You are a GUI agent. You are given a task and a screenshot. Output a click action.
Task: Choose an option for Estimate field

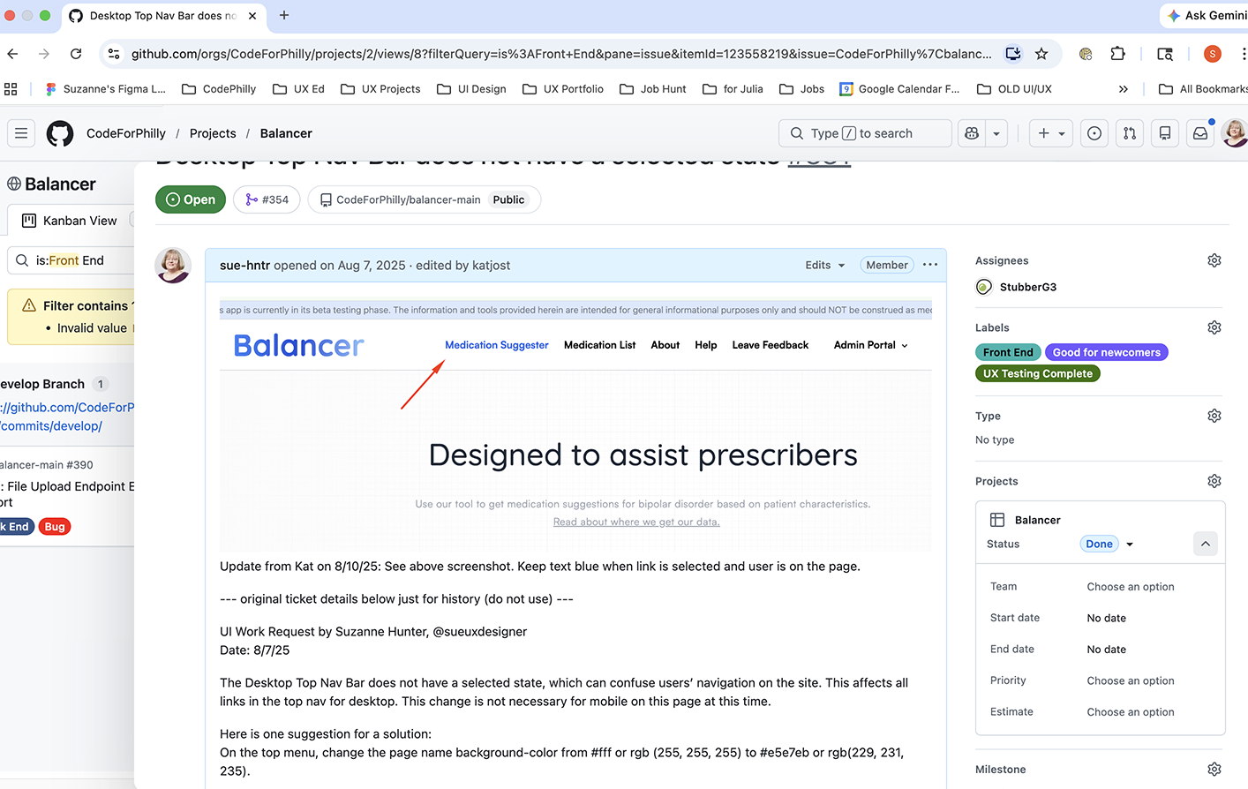(x=1131, y=712)
